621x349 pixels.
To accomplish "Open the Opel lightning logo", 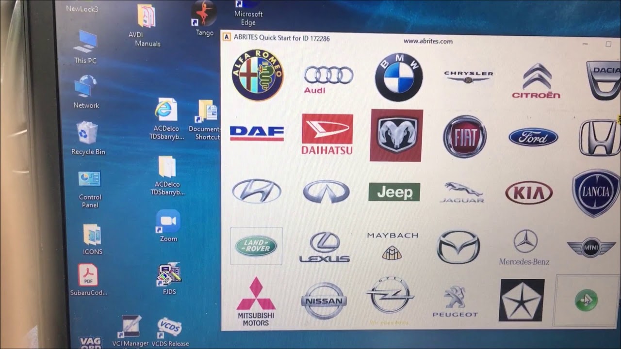I will 390,301.
